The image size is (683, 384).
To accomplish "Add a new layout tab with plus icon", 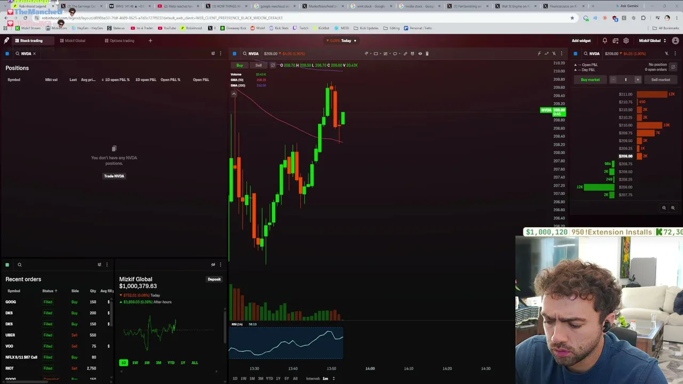I will click(x=150, y=41).
